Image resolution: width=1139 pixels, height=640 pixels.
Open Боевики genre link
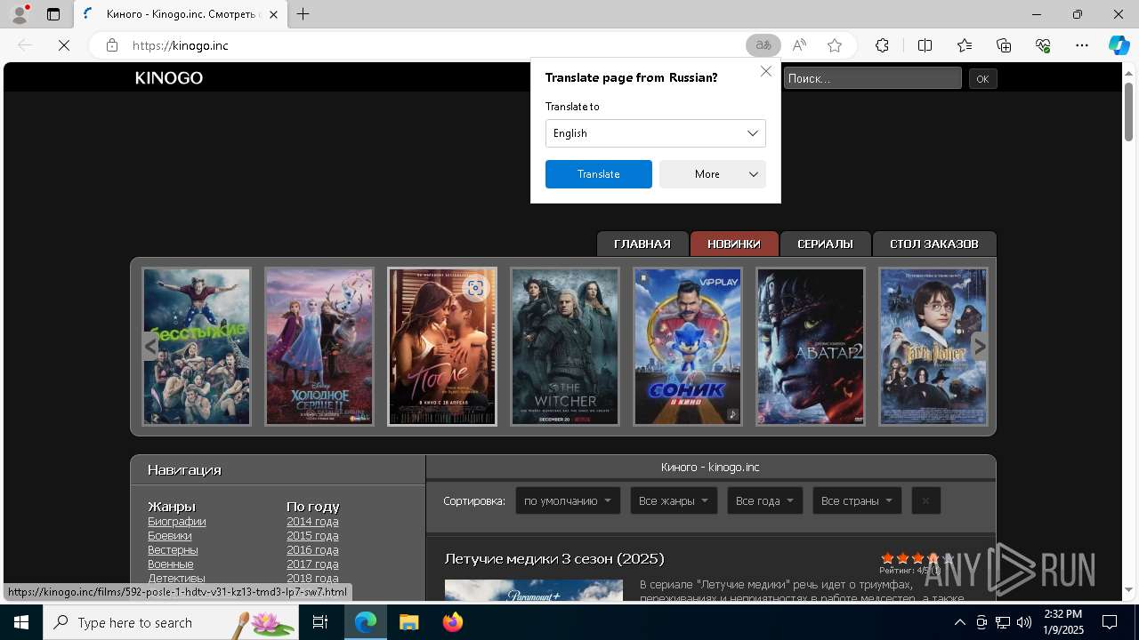click(170, 536)
